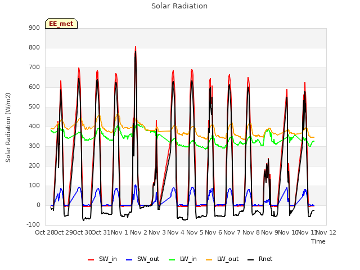Click the 100 y-axis tick label
This screenshot has height=270, width=360.
tap(34, 186)
